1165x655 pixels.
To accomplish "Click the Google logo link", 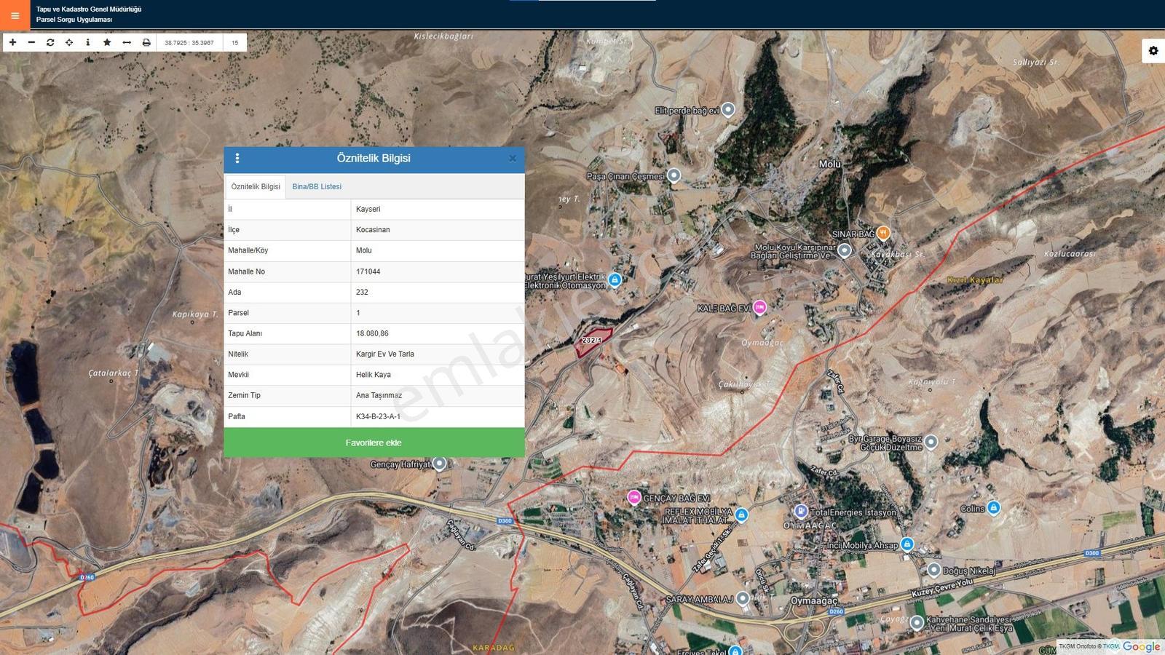I will pos(1141,646).
